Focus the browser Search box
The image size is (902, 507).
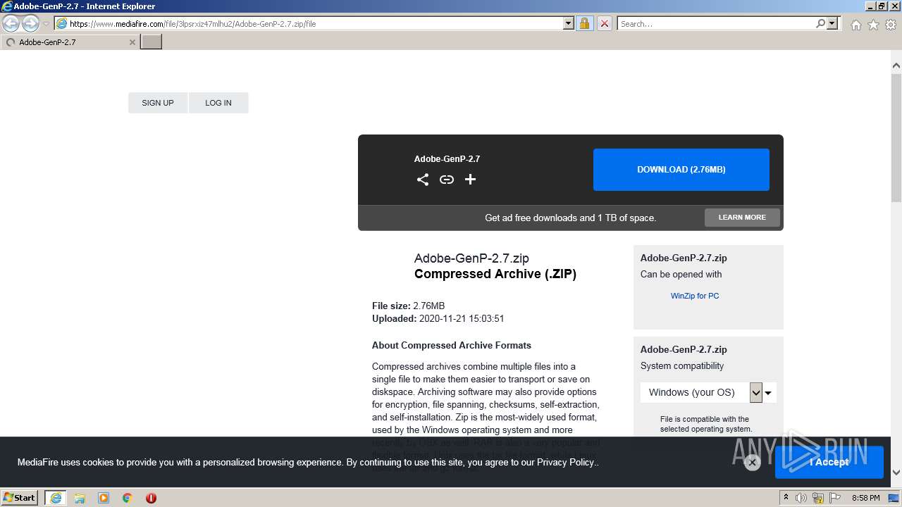coord(716,23)
